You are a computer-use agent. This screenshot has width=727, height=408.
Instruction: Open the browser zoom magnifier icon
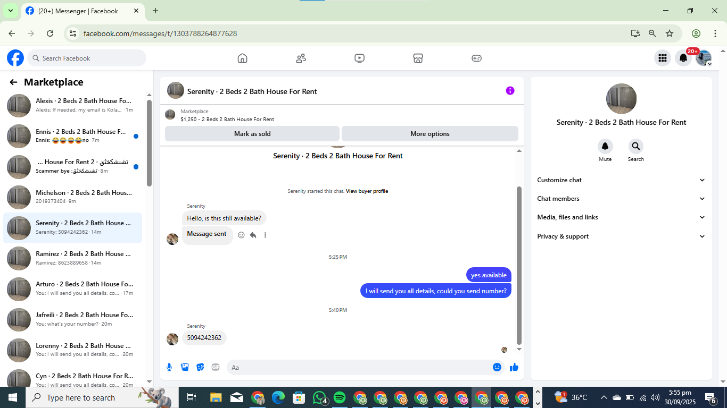pos(652,33)
